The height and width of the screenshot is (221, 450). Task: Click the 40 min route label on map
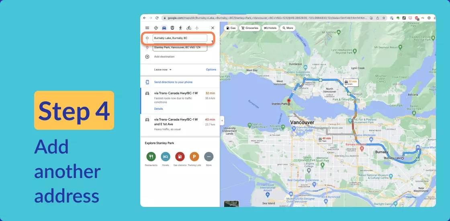[x=325, y=139]
